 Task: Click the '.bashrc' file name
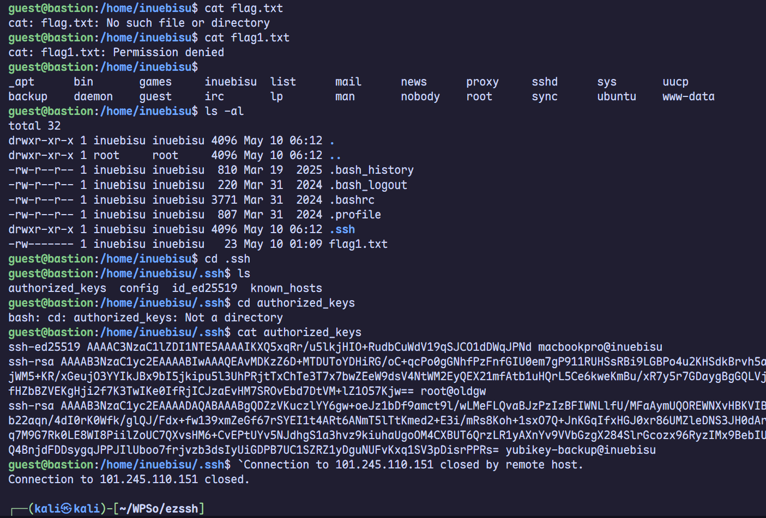(x=352, y=200)
